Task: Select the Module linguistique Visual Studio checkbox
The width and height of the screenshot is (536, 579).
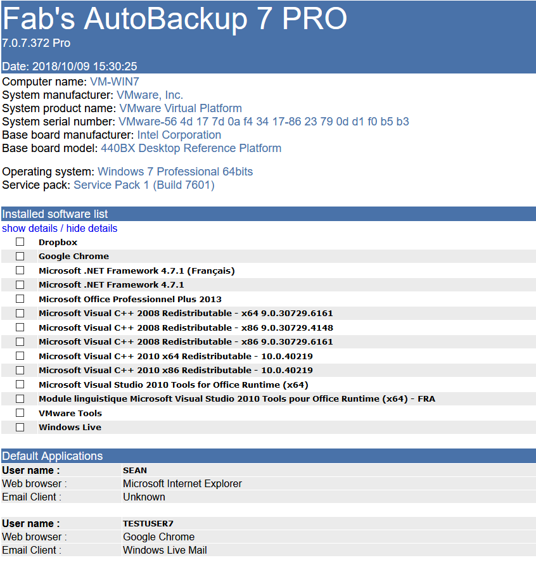Action: pos(20,399)
